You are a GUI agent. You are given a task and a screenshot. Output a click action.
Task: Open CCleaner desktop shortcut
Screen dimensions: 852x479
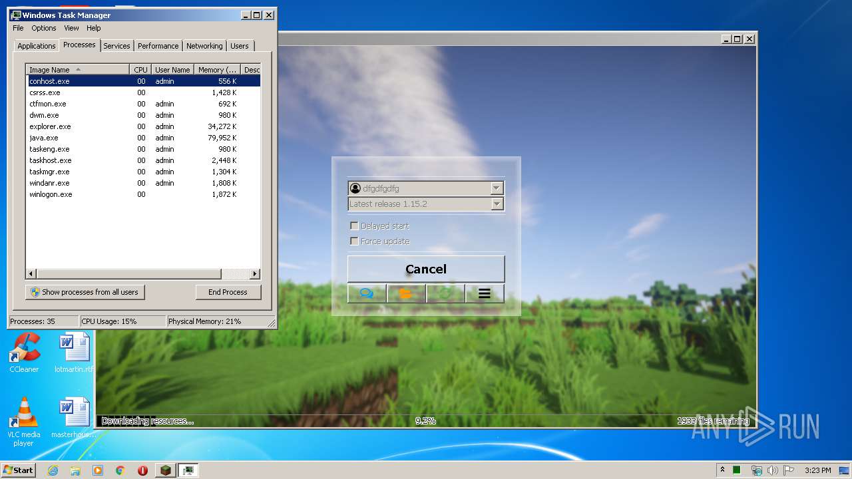[24, 353]
